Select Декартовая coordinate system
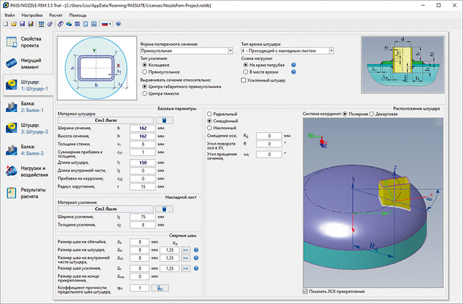The height and width of the screenshot is (304, 463). [372, 114]
